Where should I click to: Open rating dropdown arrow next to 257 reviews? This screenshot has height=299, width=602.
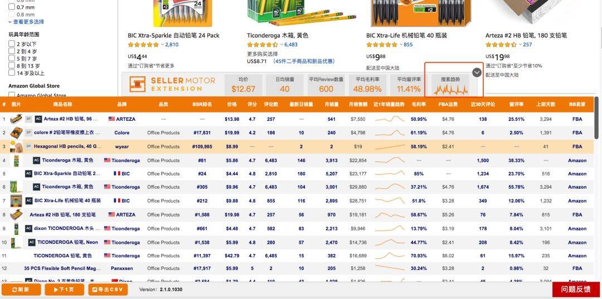(x=520, y=45)
